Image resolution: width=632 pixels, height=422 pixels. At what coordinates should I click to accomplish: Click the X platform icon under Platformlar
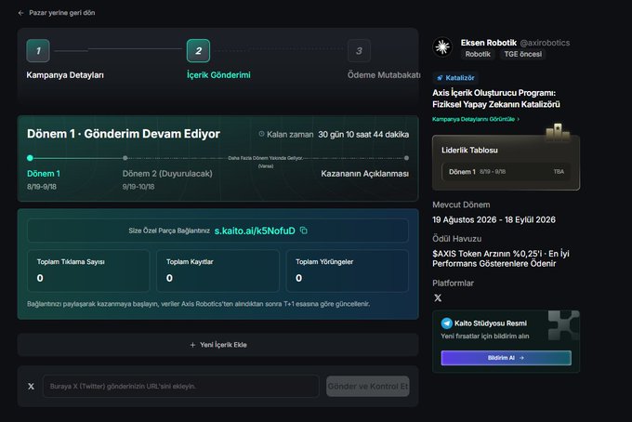tap(438, 297)
